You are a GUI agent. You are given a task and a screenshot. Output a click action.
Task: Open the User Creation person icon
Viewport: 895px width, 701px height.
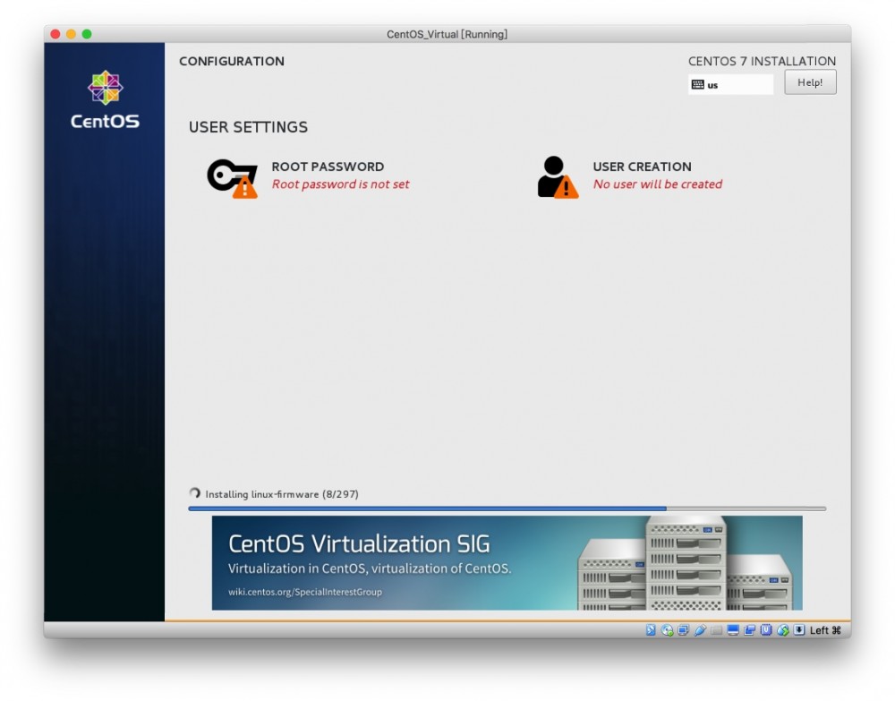click(x=558, y=177)
